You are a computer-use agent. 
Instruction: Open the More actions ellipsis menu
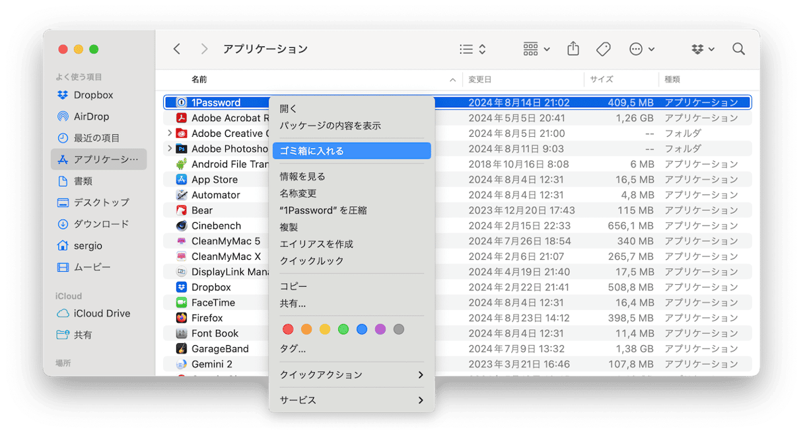tap(642, 49)
